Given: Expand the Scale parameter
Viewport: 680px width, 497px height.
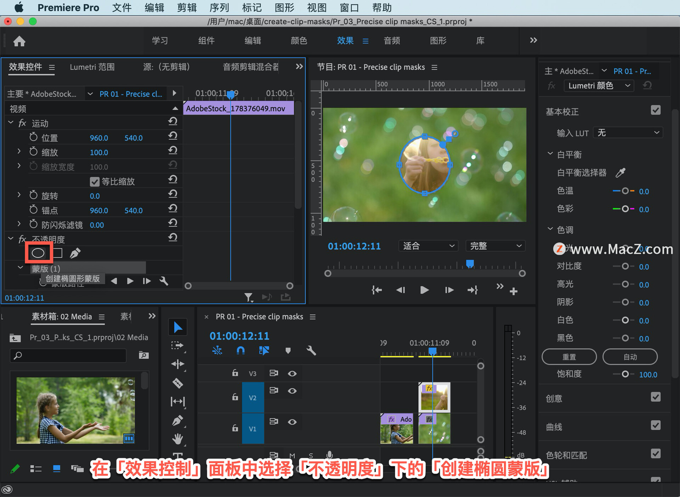Looking at the screenshot, I should 19,152.
